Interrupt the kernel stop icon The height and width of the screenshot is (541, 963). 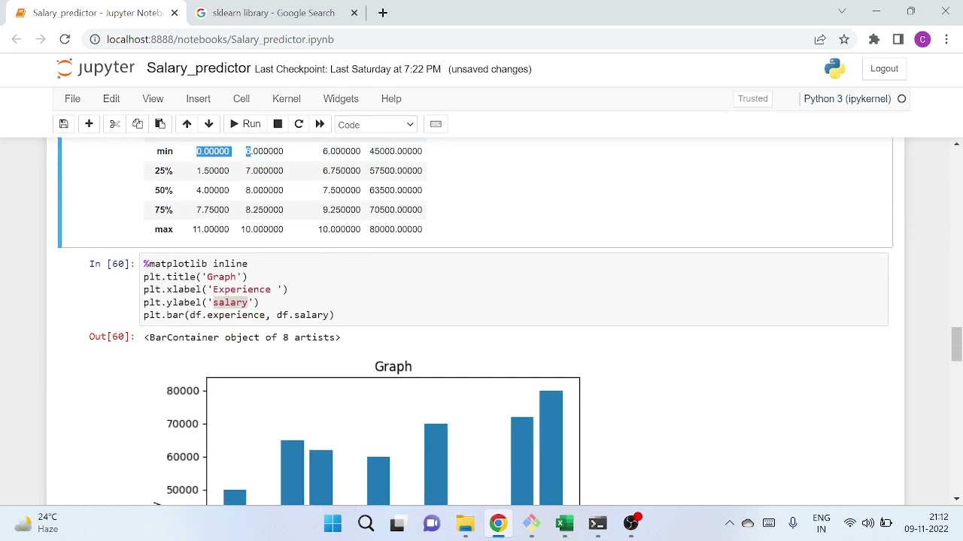(278, 124)
